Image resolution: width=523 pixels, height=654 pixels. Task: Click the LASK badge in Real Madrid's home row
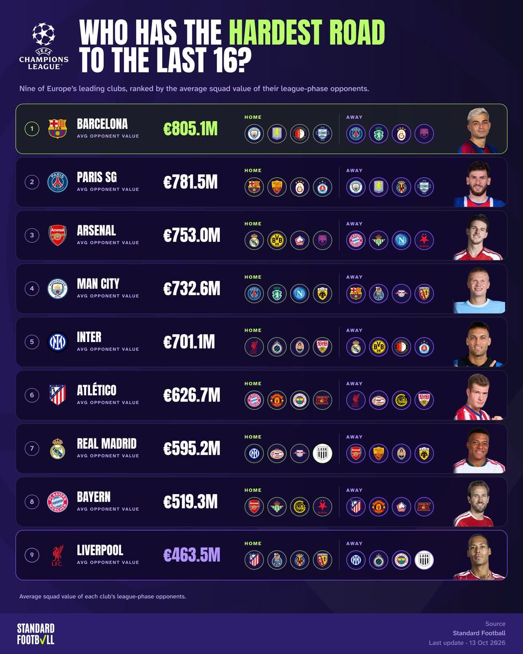coord(323,453)
